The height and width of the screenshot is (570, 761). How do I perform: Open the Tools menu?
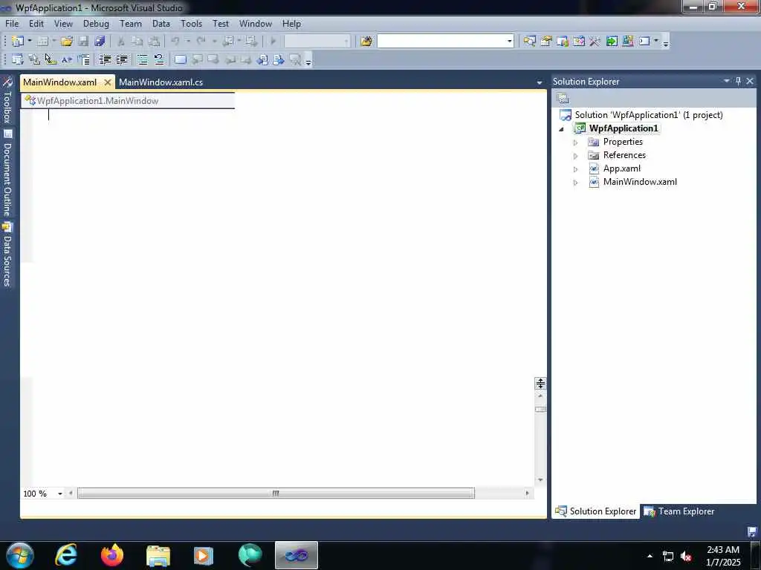[191, 23]
